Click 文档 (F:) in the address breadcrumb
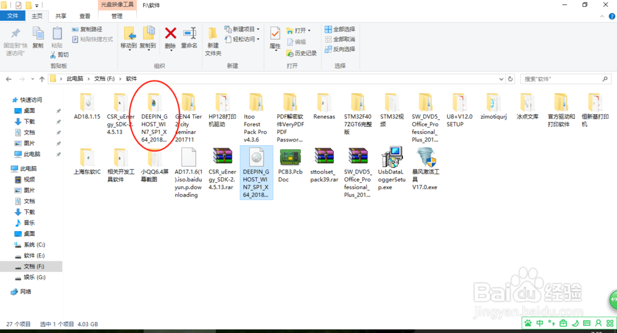617x333 pixels. pos(104,79)
